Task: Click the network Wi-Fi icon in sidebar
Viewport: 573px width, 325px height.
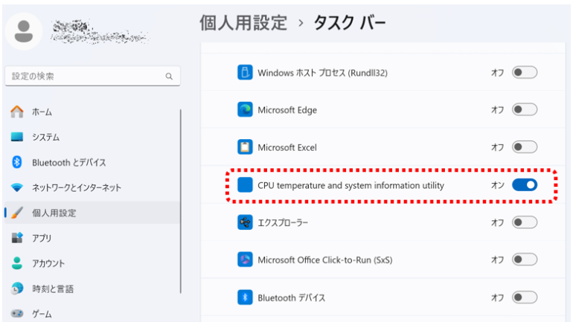Action: coord(17,187)
